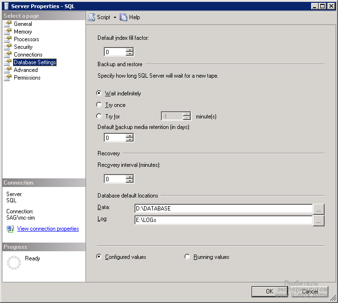Click the Connections page icon
This screenshot has width=338, height=303.
click(8, 55)
